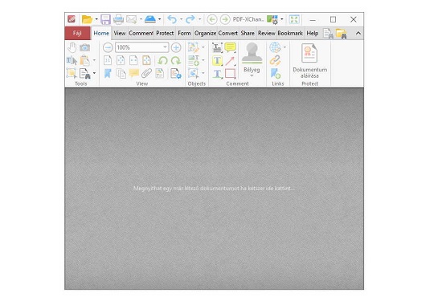
Task: Switch to the View ribbon tab
Action: pos(120,33)
